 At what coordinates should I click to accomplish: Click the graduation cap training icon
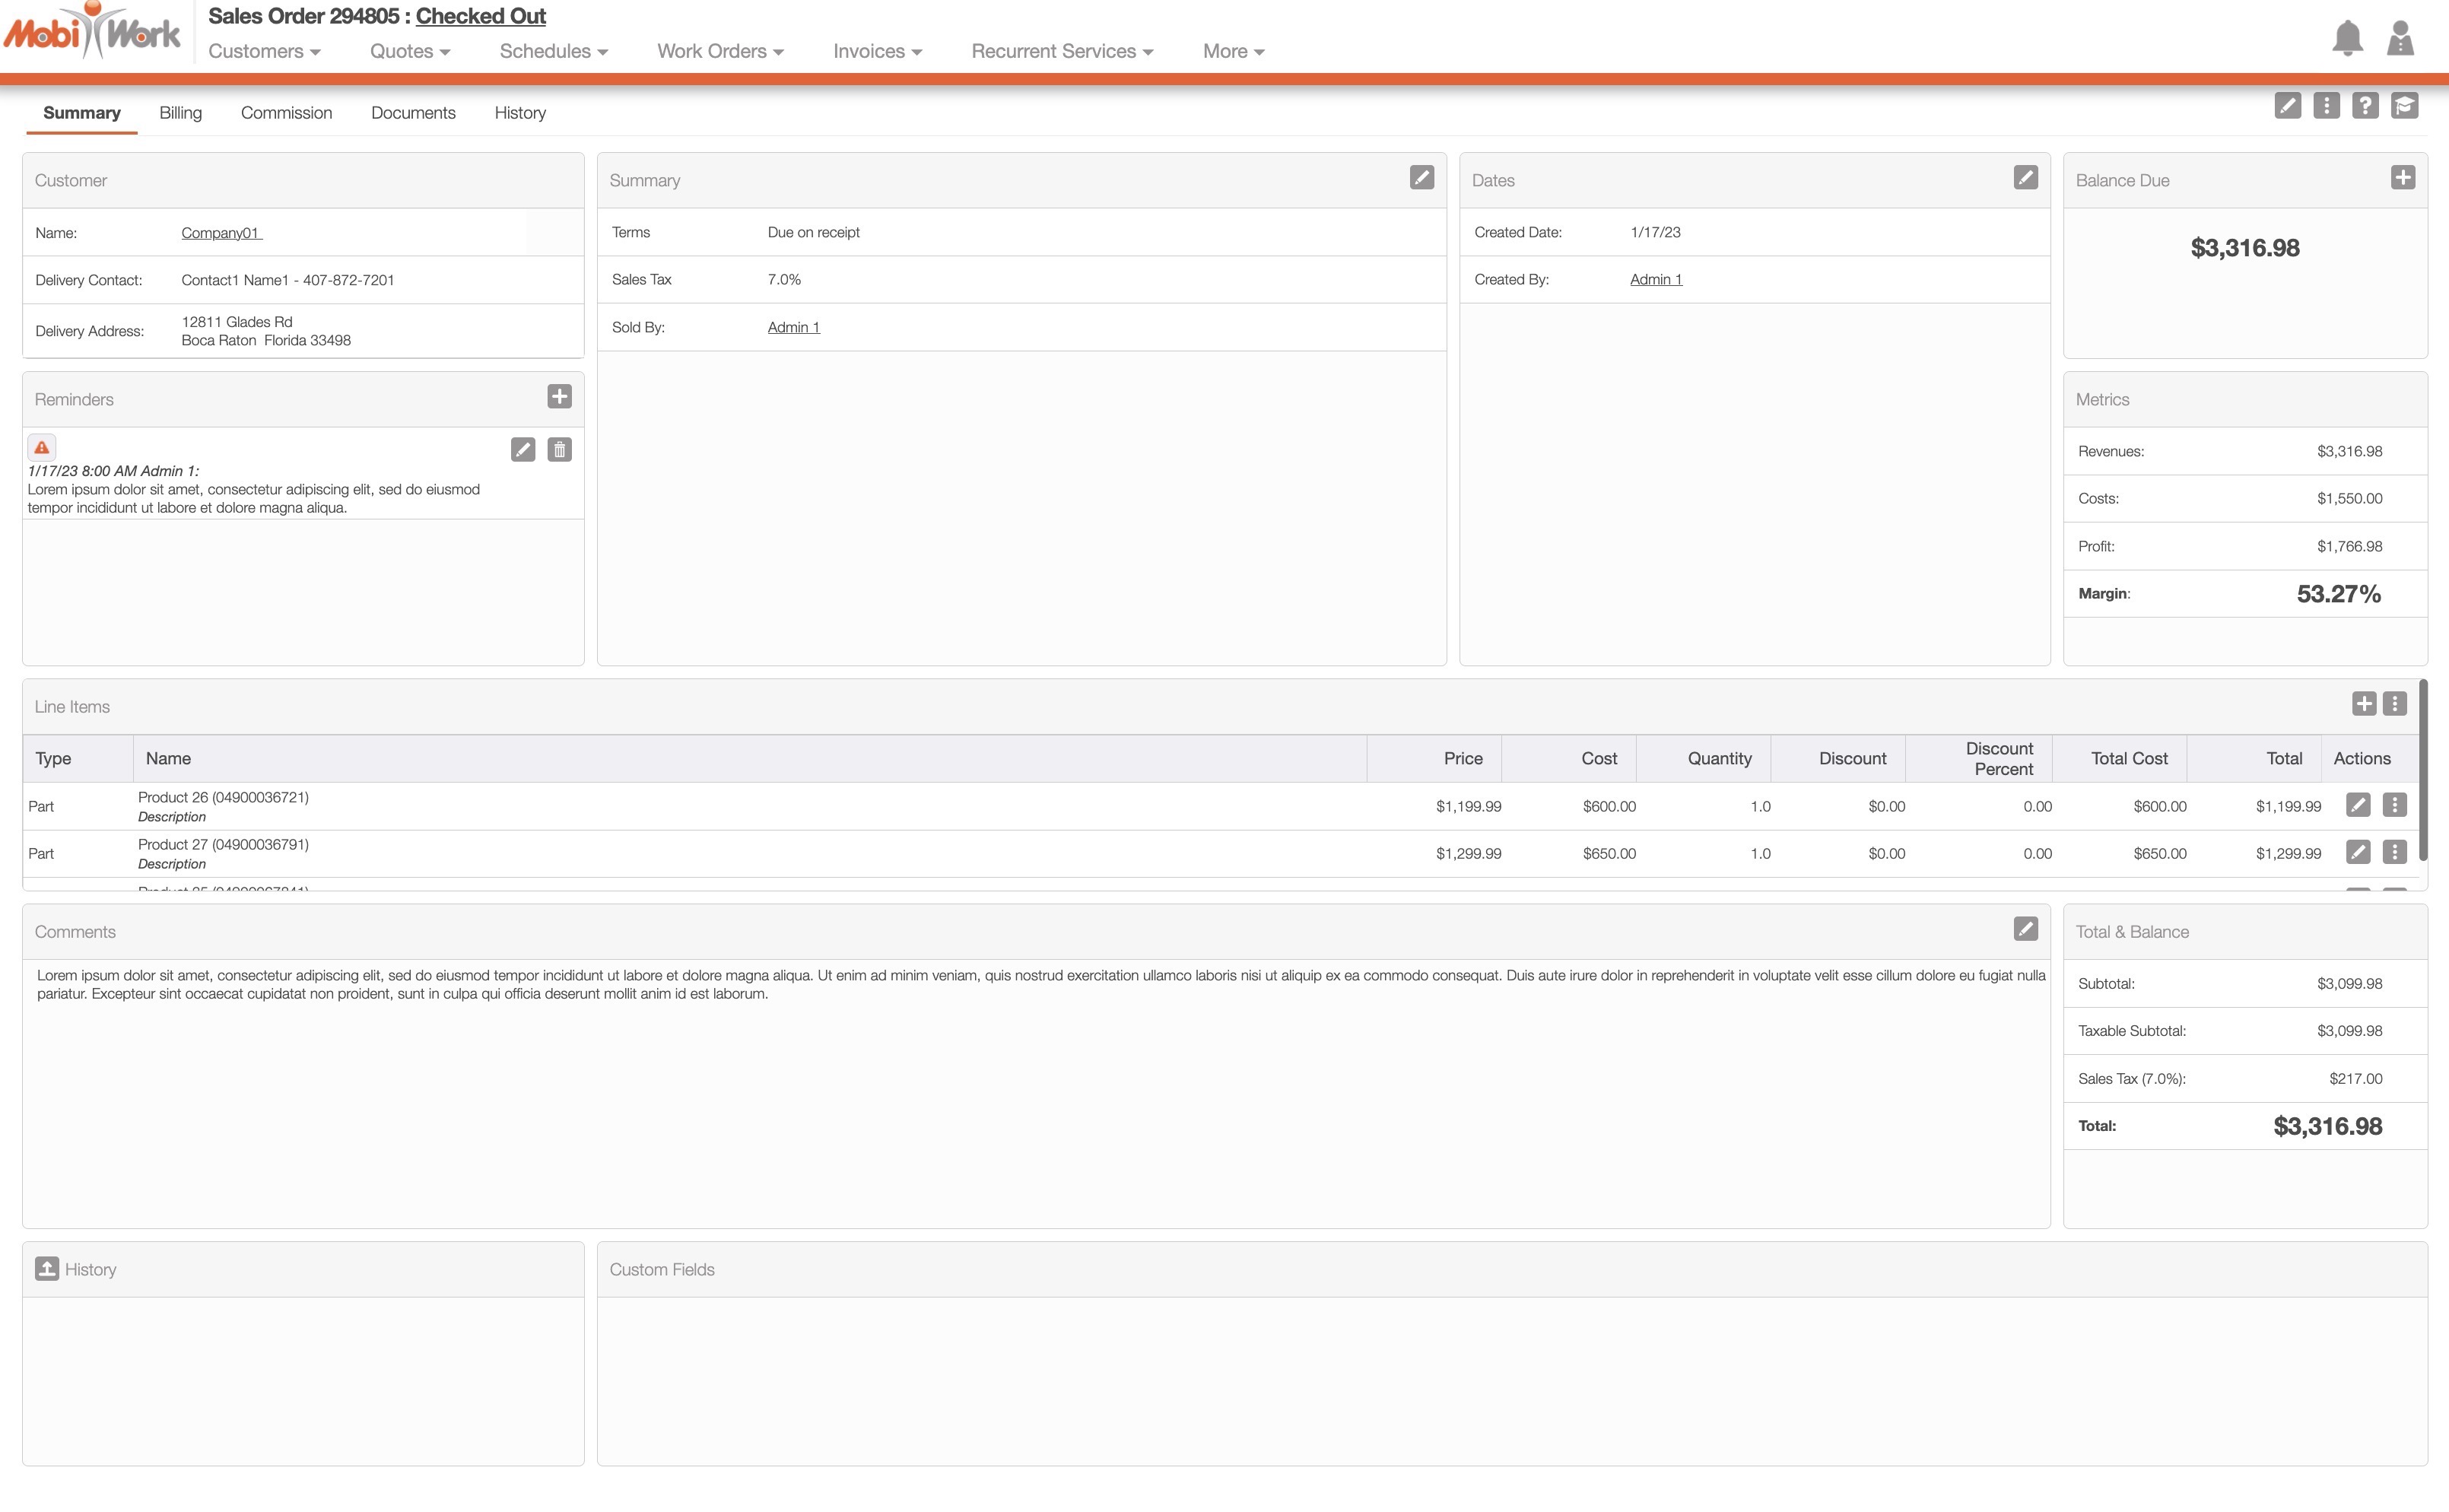click(2404, 106)
